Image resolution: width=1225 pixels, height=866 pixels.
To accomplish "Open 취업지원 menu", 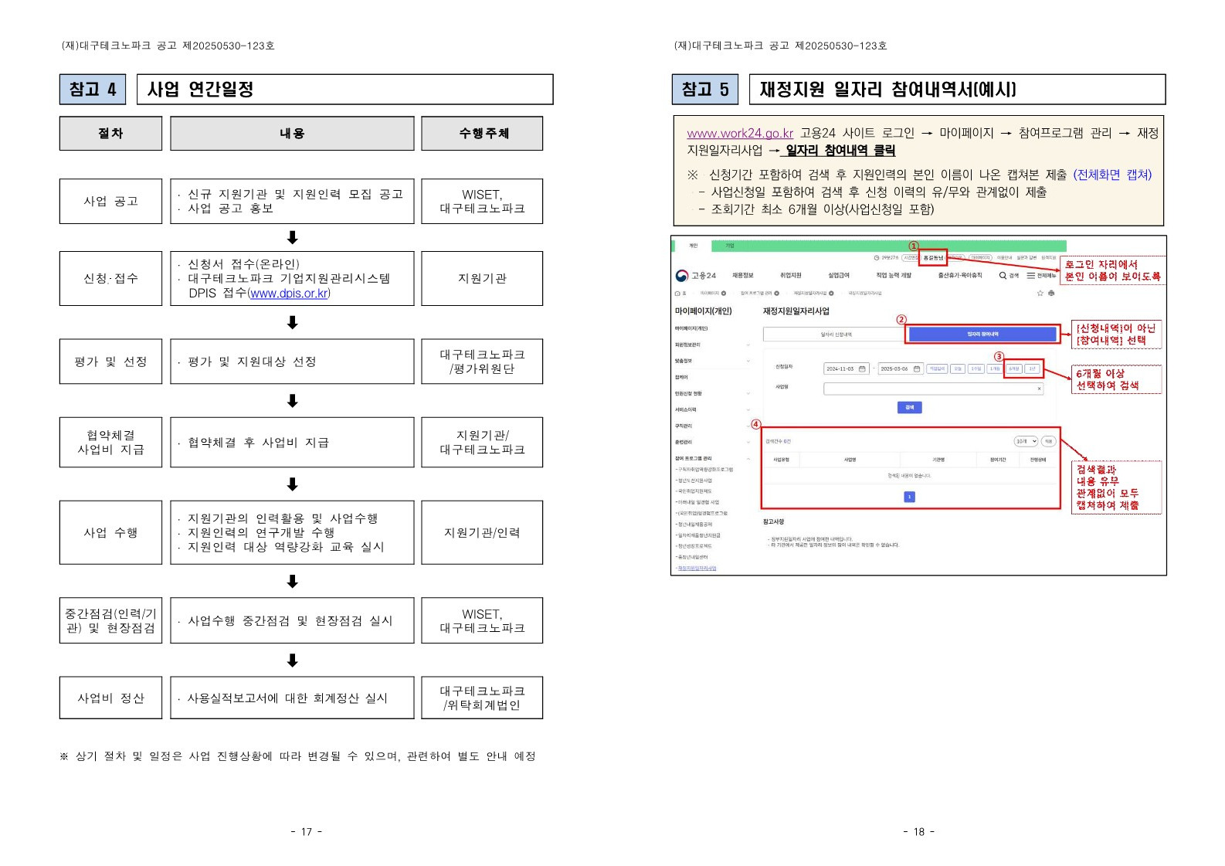I will 791,275.
